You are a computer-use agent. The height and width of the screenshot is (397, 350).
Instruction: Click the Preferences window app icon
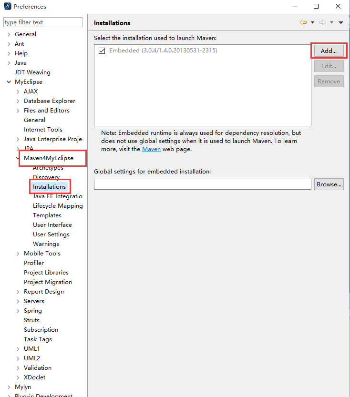[x=7, y=6]
